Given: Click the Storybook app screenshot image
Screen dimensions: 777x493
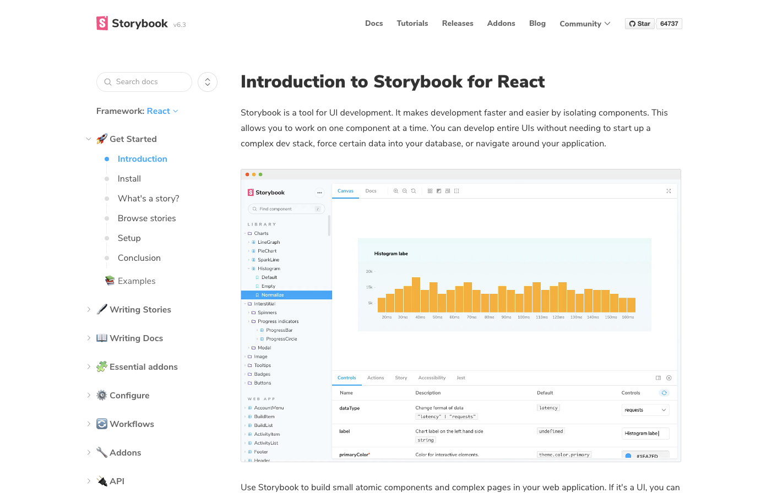Looking at the screenshot, I should pyautogui.click(x=461, y=315).
